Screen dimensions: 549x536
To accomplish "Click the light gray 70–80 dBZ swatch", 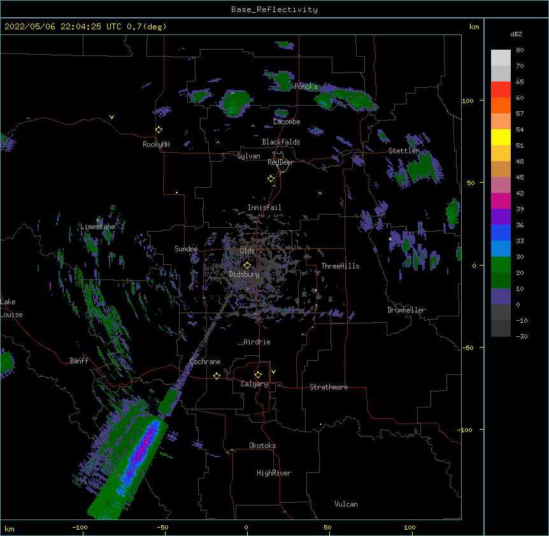I will 501,58.
